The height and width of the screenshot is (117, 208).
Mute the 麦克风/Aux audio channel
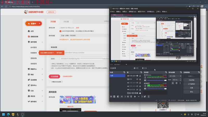tap(145, 80)
